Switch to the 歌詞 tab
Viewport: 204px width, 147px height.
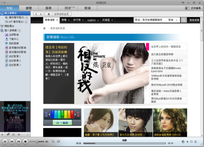coord(87,8)
